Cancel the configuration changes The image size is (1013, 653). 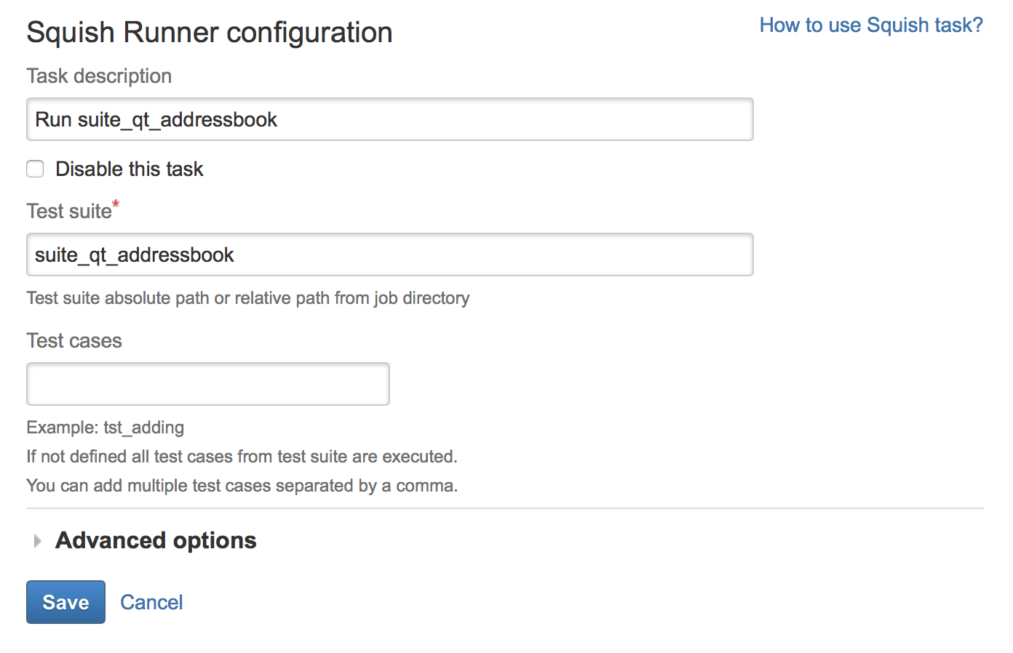(x=151, y=602)
